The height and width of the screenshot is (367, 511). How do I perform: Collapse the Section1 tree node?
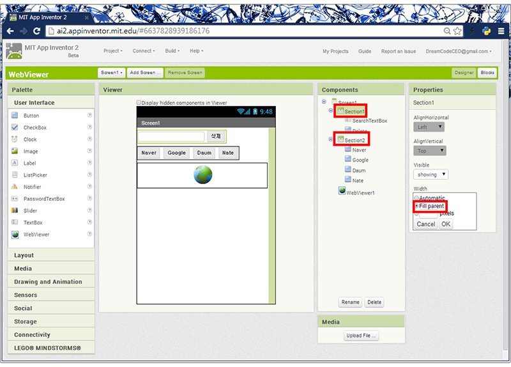[330, 111]
